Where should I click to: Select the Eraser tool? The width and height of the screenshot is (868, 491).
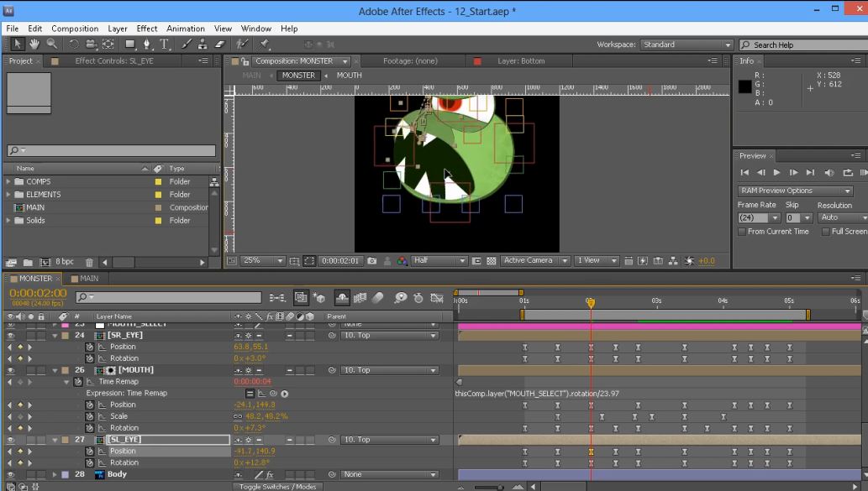220,44
